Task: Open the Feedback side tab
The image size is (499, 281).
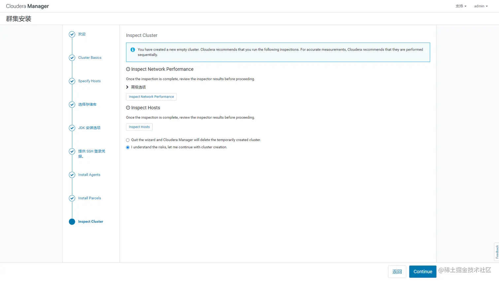Action: (x=497, y=252)
